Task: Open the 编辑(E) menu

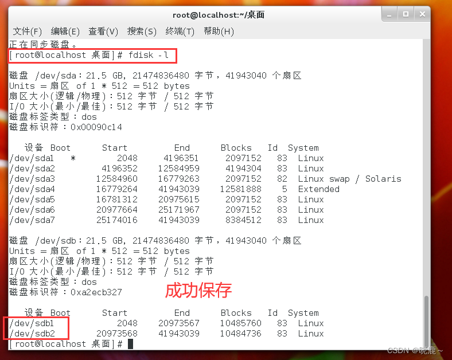Action: pyautogui.click(x=65, y=31)
